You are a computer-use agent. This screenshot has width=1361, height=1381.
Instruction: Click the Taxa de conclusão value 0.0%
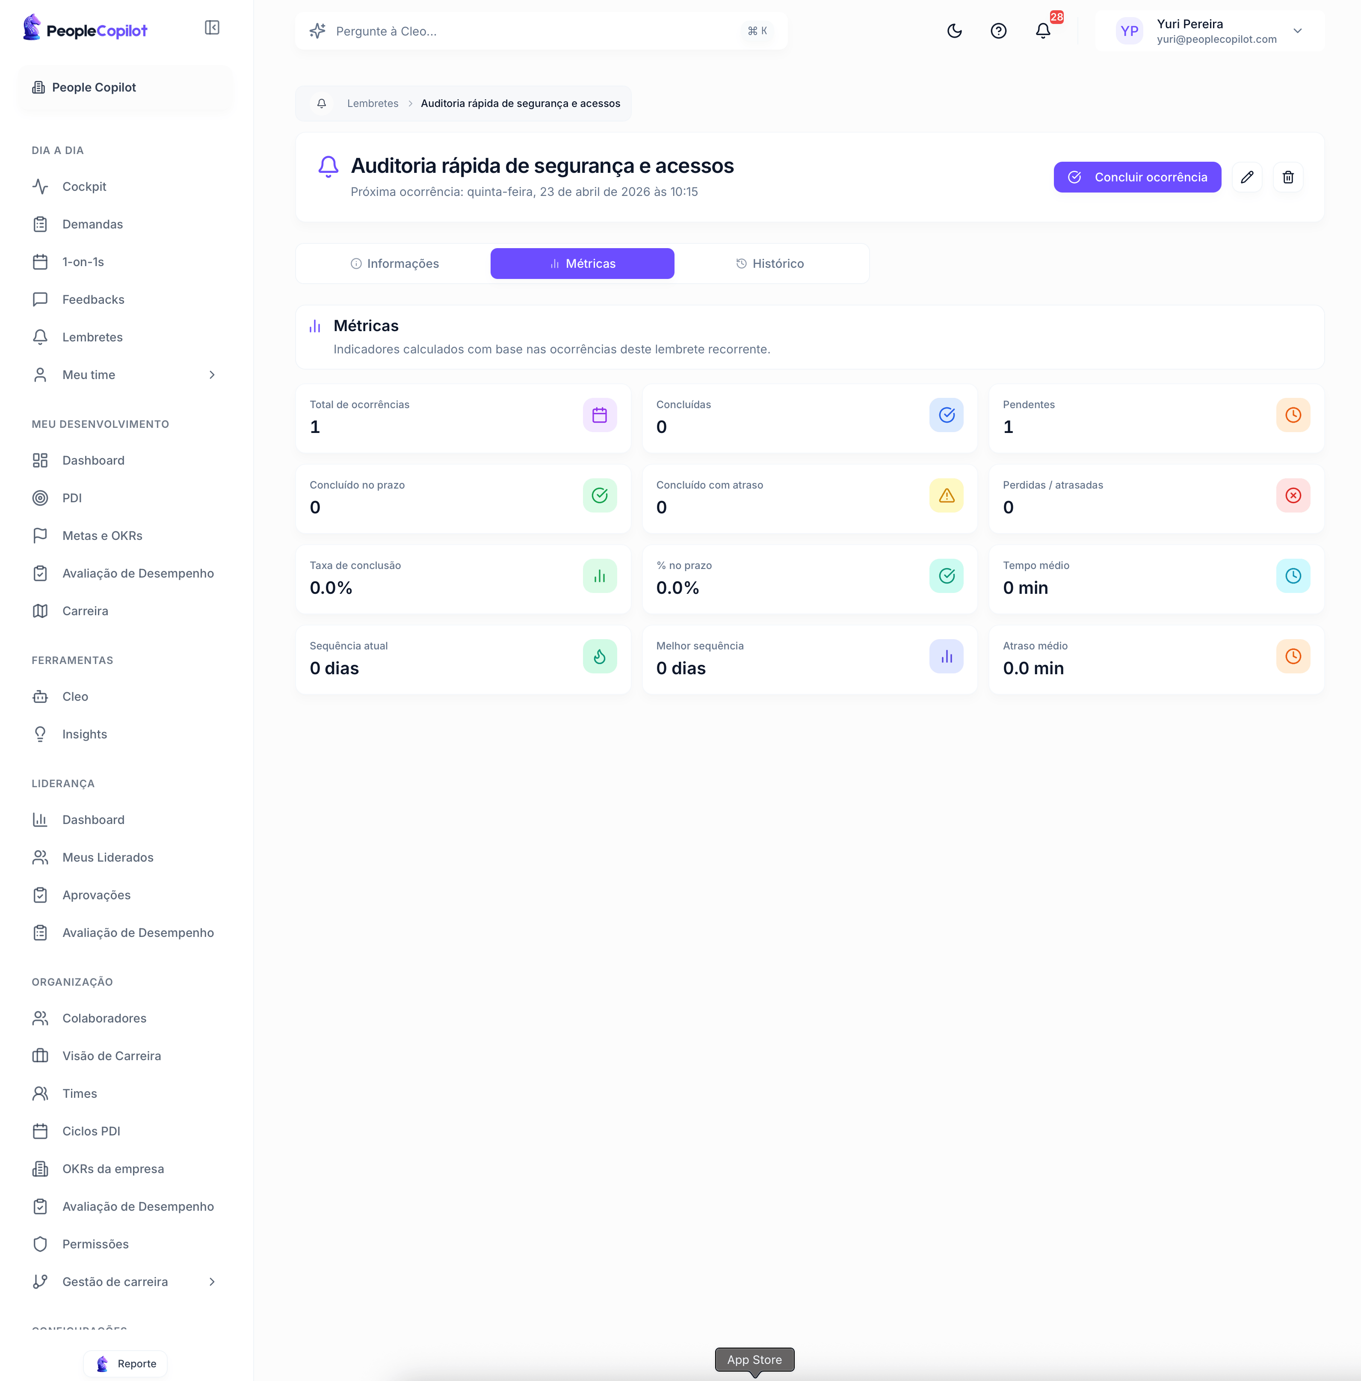[x=331, y=588]
